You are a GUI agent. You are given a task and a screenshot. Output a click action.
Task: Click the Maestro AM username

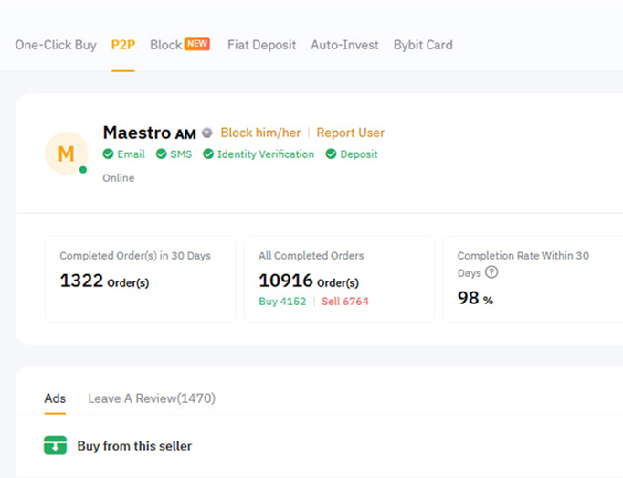tap(150, 133)
